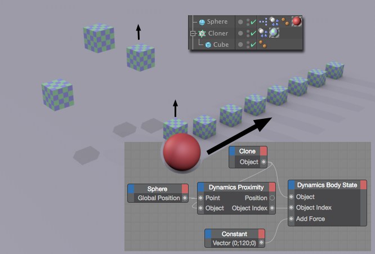The image size is (375, 254).
Task: Click the layer dot on the Cube row
Action: [x=240, y=44]
